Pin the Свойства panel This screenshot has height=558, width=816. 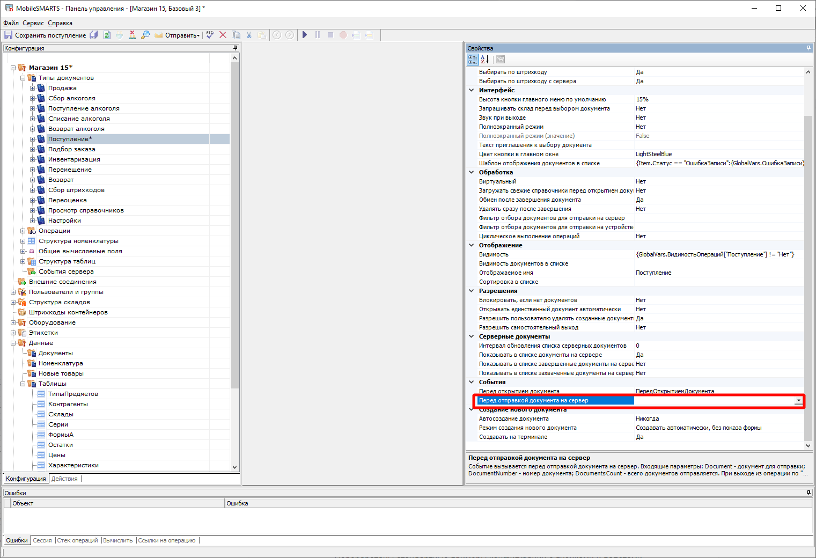click(808, 48)
